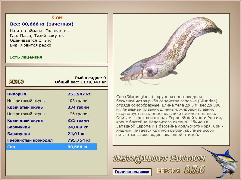The width and height of the screenshot is (241, 180).
Task: Click the Рыб в садке: 9 counter
Action: pyautogui.click(x=91, y=78)
